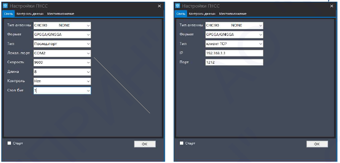Click the Порт field with 1212
Viewport: 340px width, 163px height.
(234, 62)
